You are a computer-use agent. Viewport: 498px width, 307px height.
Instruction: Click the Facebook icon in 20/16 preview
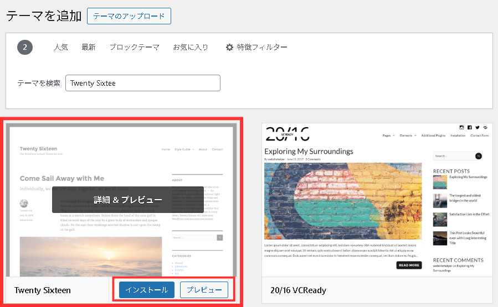(x=469, y=127)
